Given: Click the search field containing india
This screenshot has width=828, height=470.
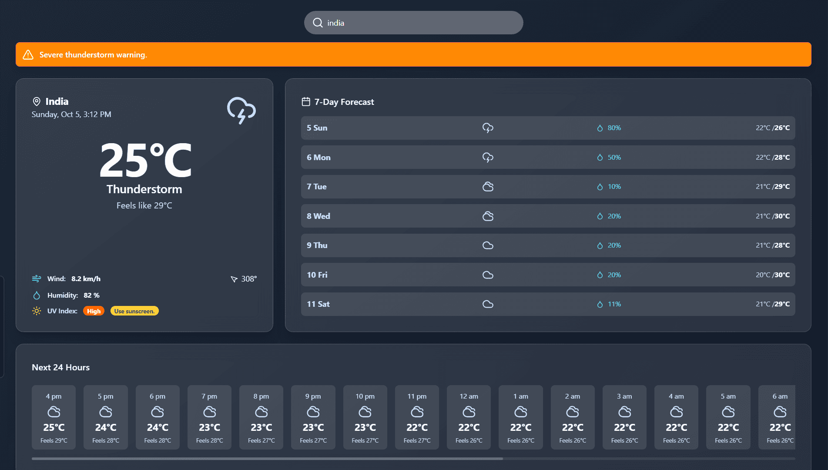Looking at the screenshot, I should coord(413,23).
